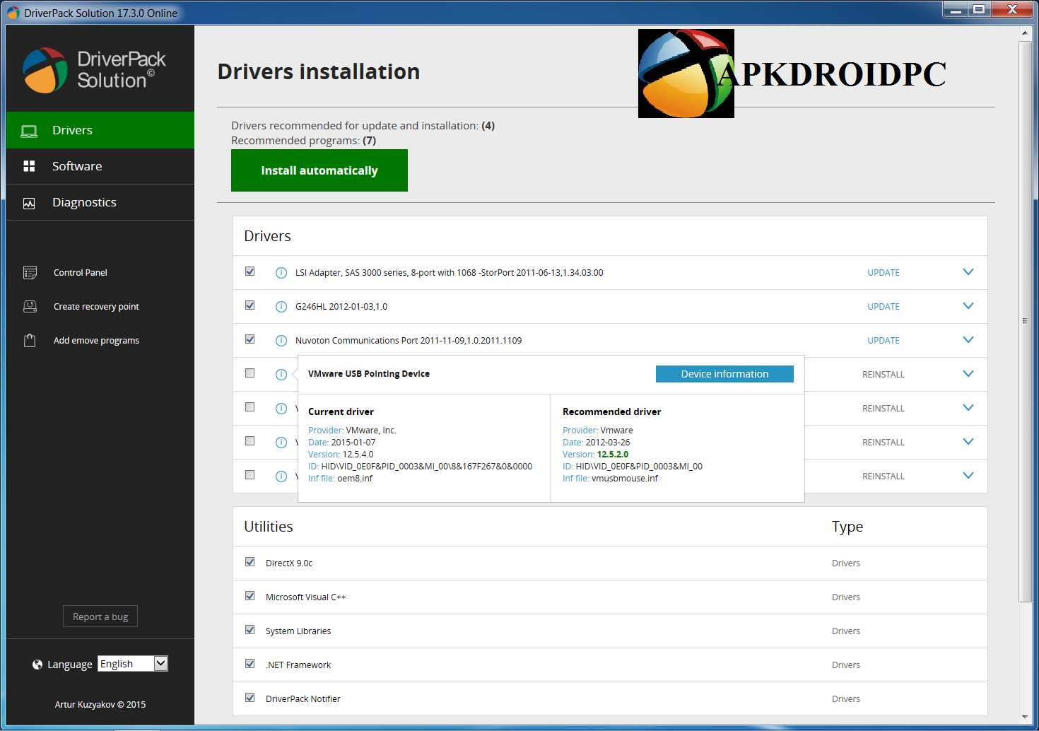
Task: Expand the third REINSTALL row chevron
Action: coord(968,442)
